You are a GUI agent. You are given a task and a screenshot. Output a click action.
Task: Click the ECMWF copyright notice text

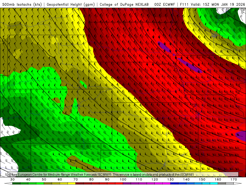point(101,175)
